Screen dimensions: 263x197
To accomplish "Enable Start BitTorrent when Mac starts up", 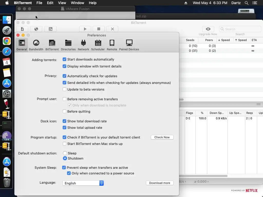I will 64,144.
